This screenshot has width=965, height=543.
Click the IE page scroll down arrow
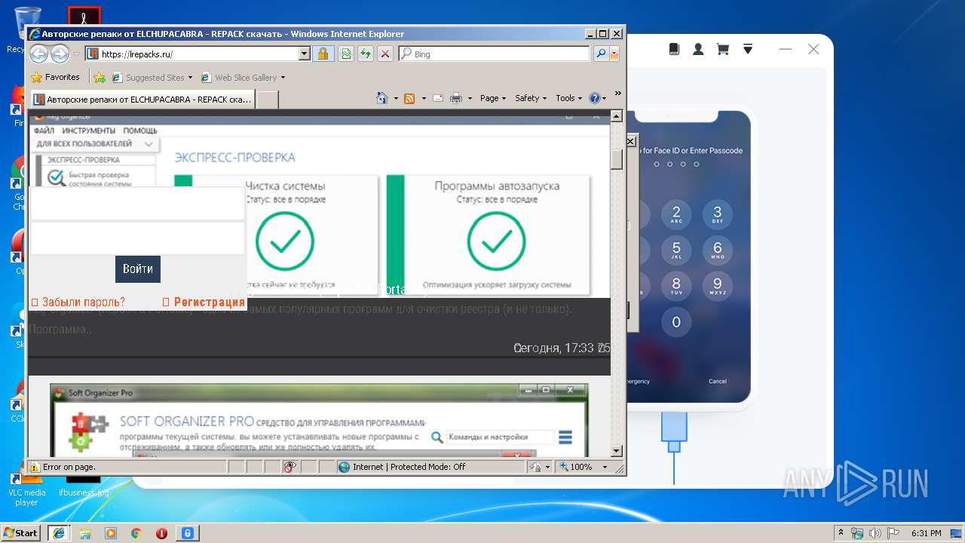tap(616, 451)
